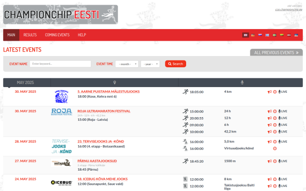
Task: Click the MAY 2025 column header
Action: point(25,83)
